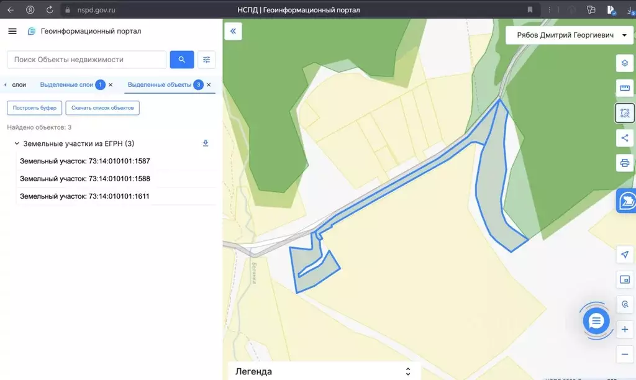Select the ruler measurement tool

(624, 88)
